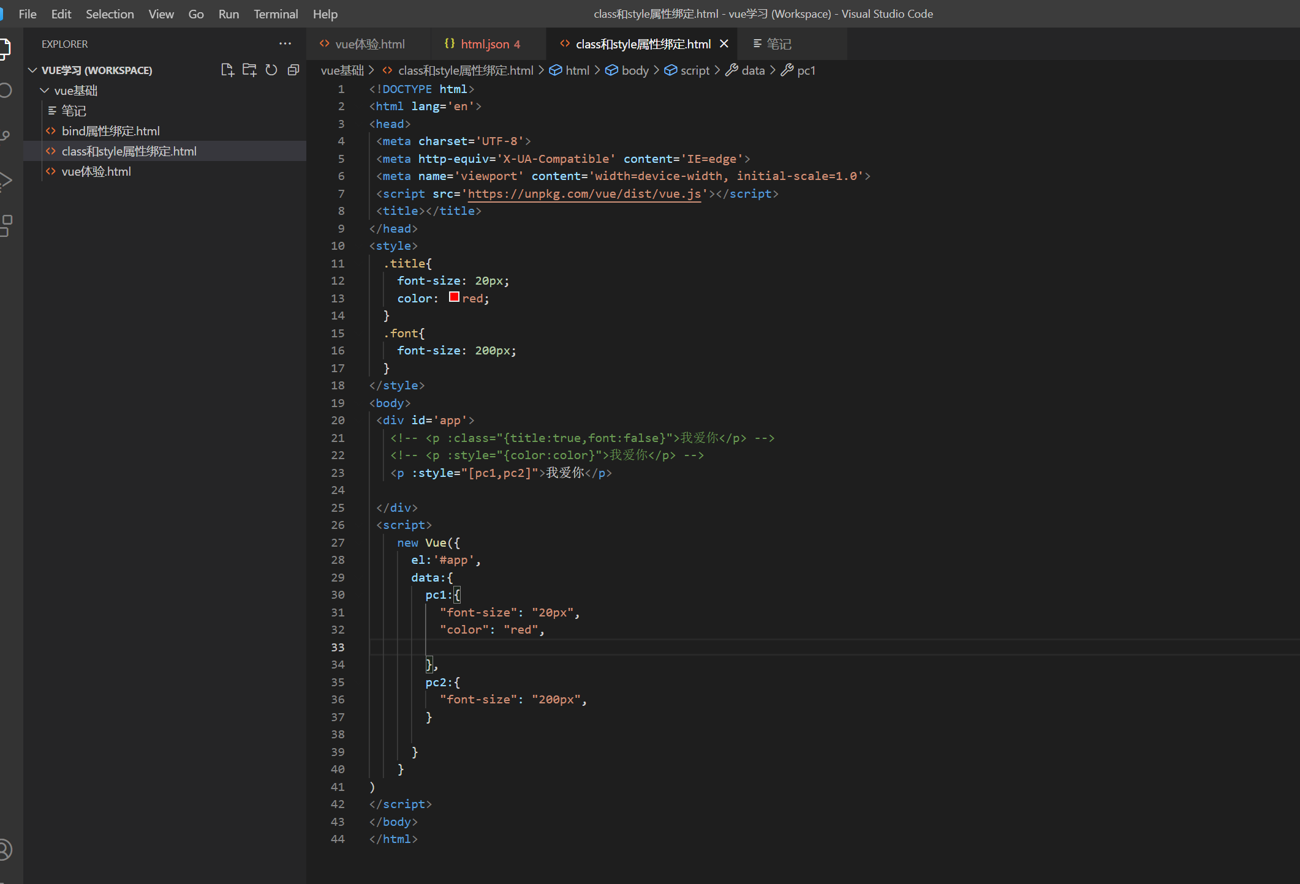Click the data breadcrumb segment

tap(752, 70)
